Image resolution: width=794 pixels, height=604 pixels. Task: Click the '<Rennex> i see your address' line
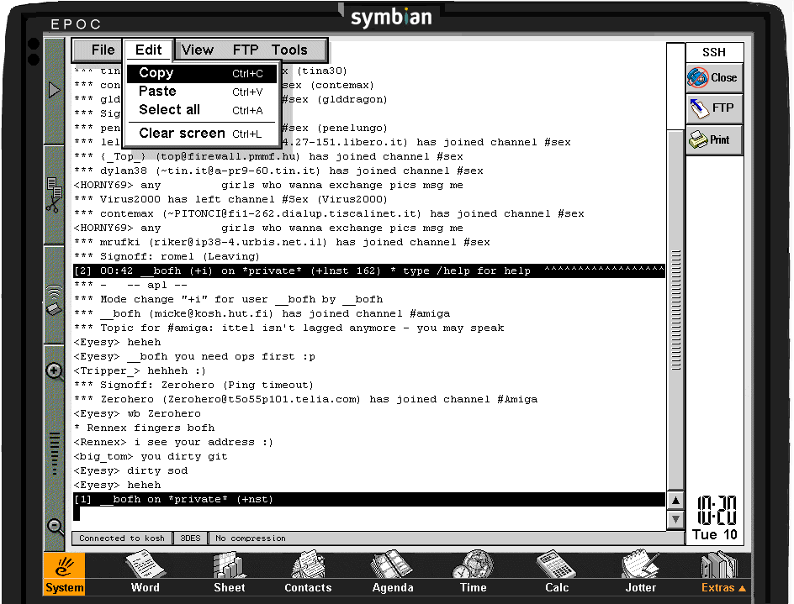[x=173, y=442]
